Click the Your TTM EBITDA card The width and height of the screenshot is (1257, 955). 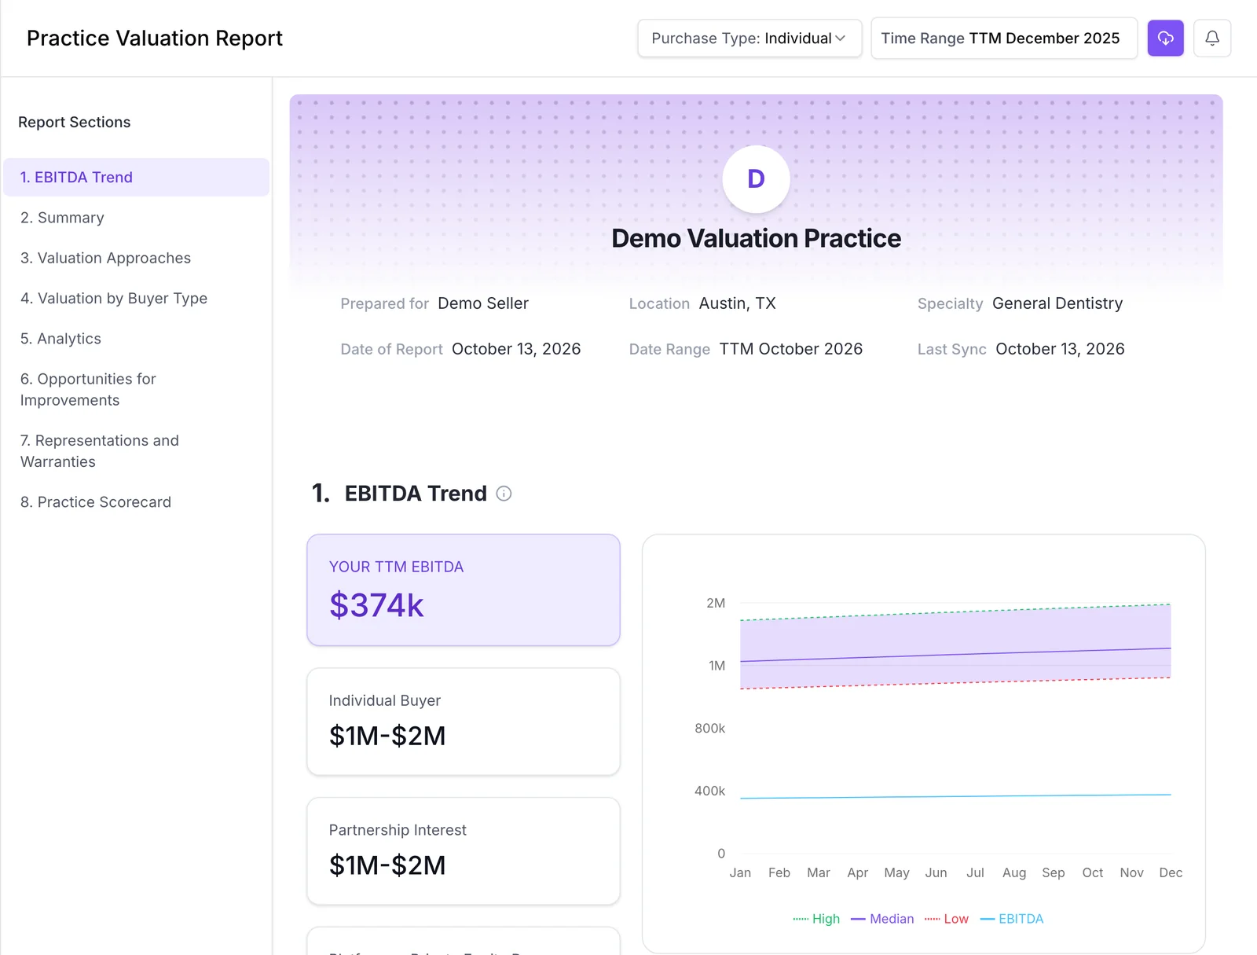coord(464,590)
